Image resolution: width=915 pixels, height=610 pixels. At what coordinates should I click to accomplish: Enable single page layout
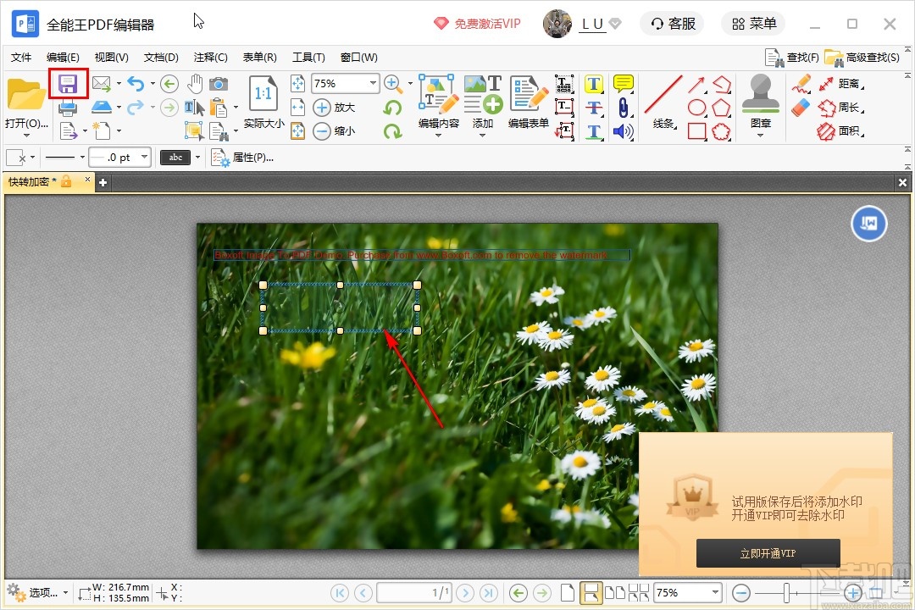567,593
